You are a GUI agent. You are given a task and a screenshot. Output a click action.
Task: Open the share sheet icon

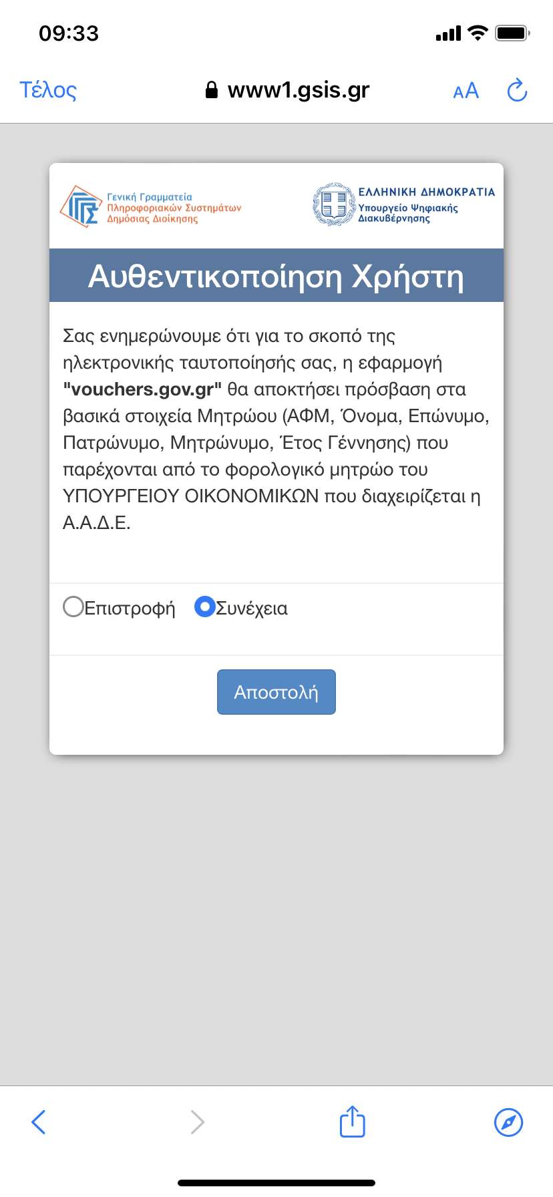(x=353, y=1121)
